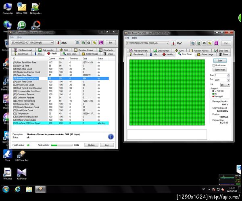Open Notepad++ desktop icon

coord(35,8)
